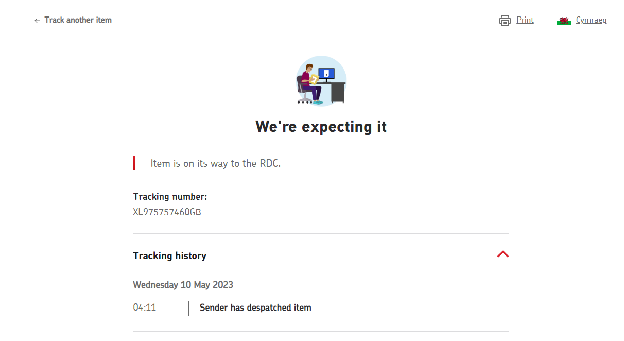Collapse Tracking history using the red chevron

click(x=503, y=254)
